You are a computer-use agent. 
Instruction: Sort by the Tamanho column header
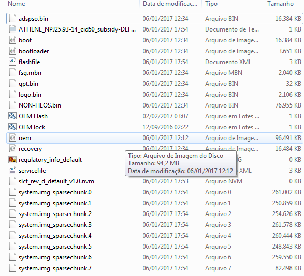tap(280, 4)
